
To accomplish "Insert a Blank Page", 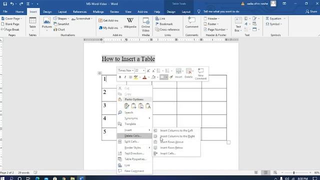I will (x=10, y=24).
